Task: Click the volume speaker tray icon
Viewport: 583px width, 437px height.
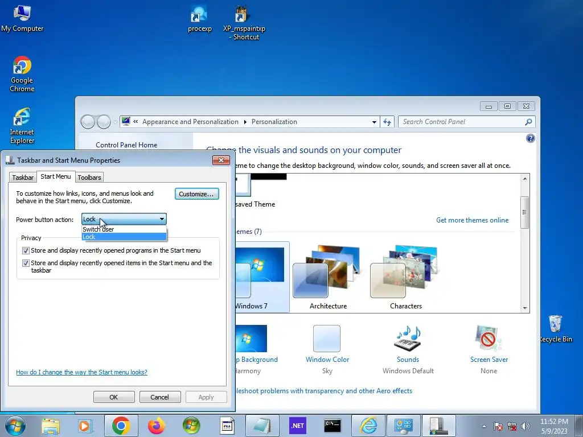Action: tap(525, 426)
